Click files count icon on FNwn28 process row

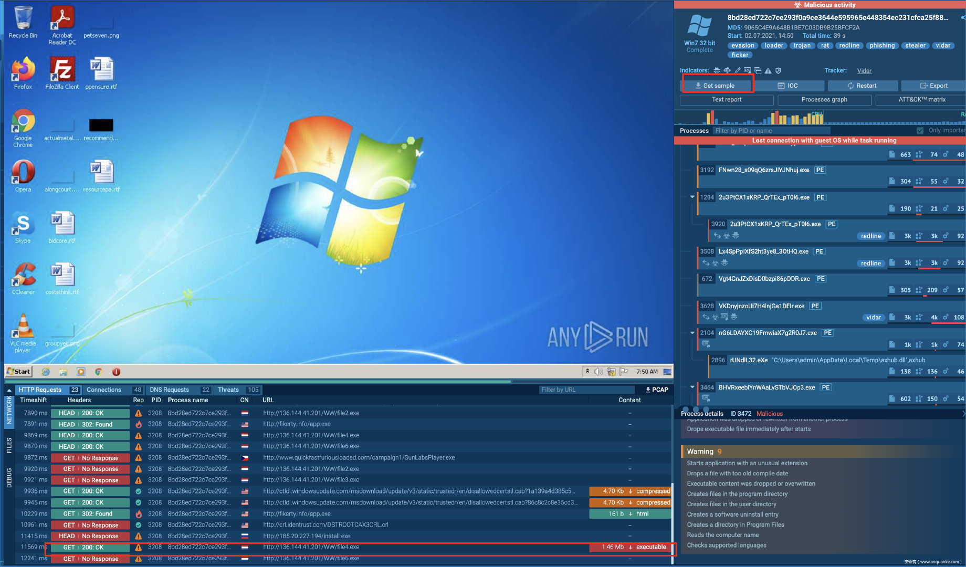pyautogui.click(x=892, y=181)
